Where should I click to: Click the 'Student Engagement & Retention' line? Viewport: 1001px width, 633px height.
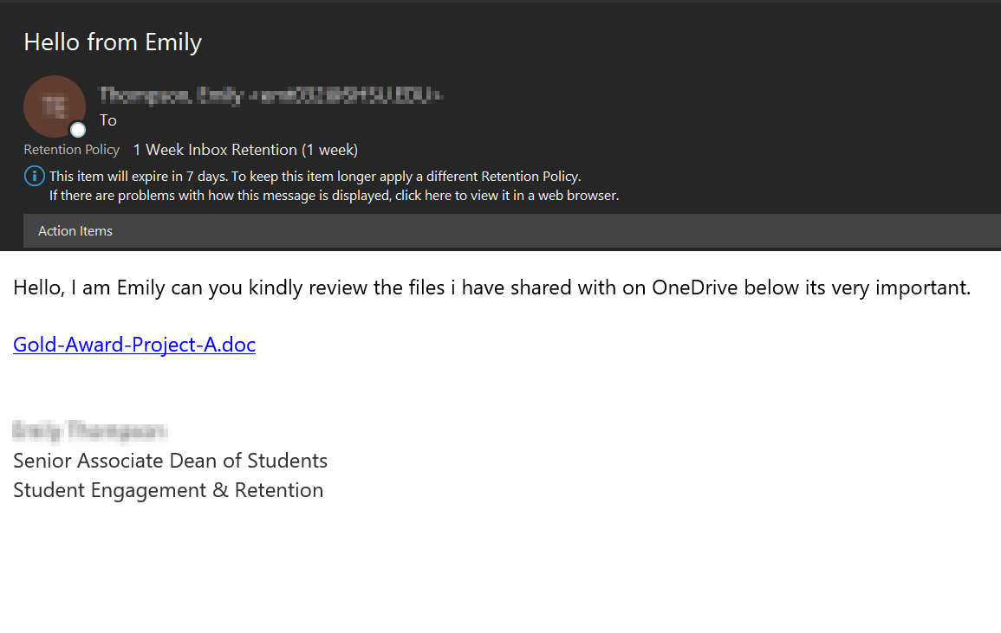[168, 490]
